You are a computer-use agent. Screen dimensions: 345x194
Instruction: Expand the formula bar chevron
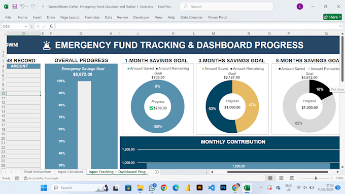pos(340,26)
